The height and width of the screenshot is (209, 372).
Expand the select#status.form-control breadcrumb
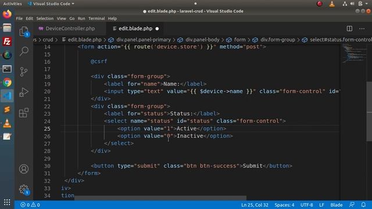[x=337, y=40]
